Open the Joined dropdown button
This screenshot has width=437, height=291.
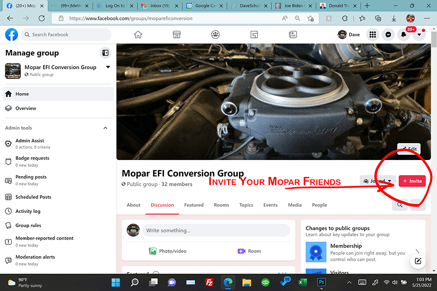point(378,181)
